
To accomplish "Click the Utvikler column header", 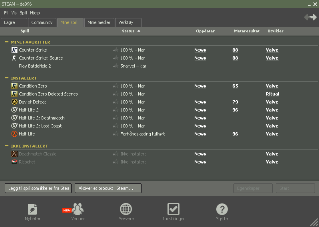I will click(x=275, y=31).
